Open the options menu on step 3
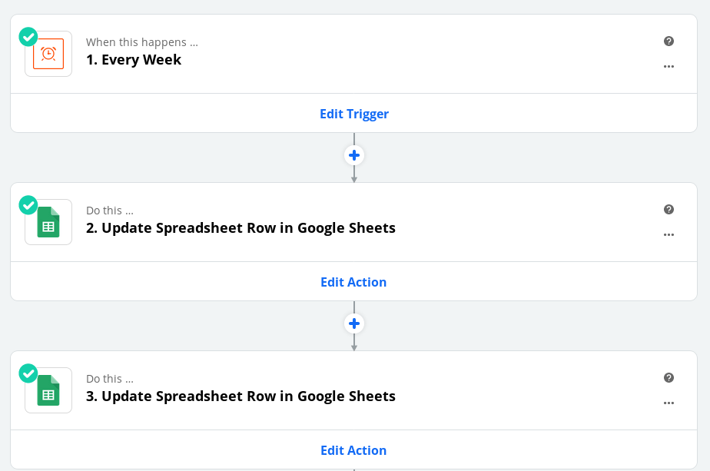Image resolution: width=710 pixels, height=471 pixels. pos(669,403)
